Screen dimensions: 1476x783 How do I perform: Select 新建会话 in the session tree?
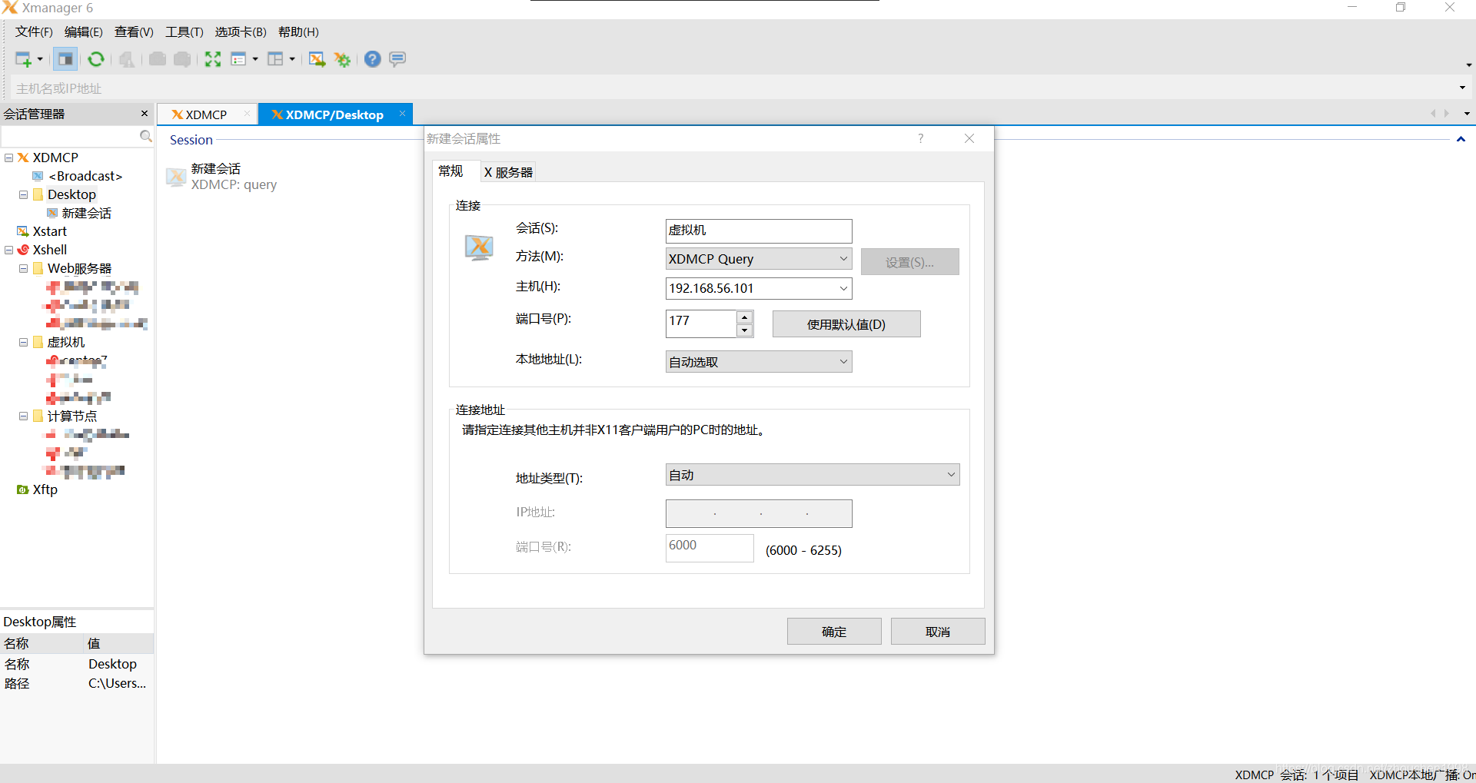pyautogui.click(x=86, y=213)
